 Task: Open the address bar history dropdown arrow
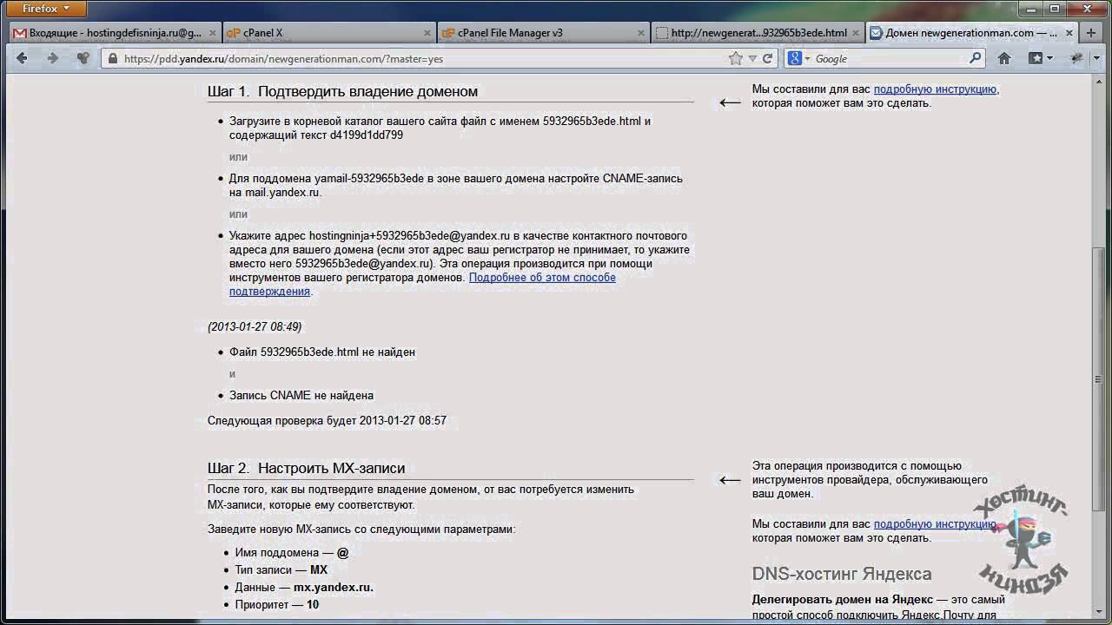pos(752,59)
